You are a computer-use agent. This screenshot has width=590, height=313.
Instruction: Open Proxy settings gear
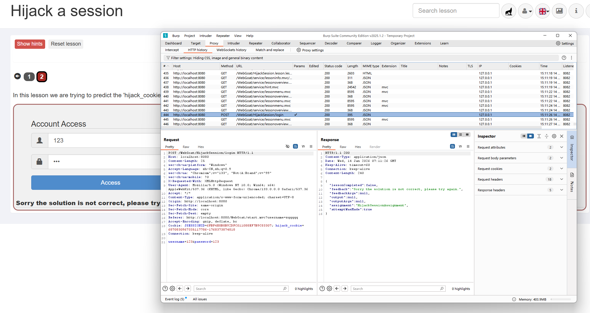coord(299,50)
